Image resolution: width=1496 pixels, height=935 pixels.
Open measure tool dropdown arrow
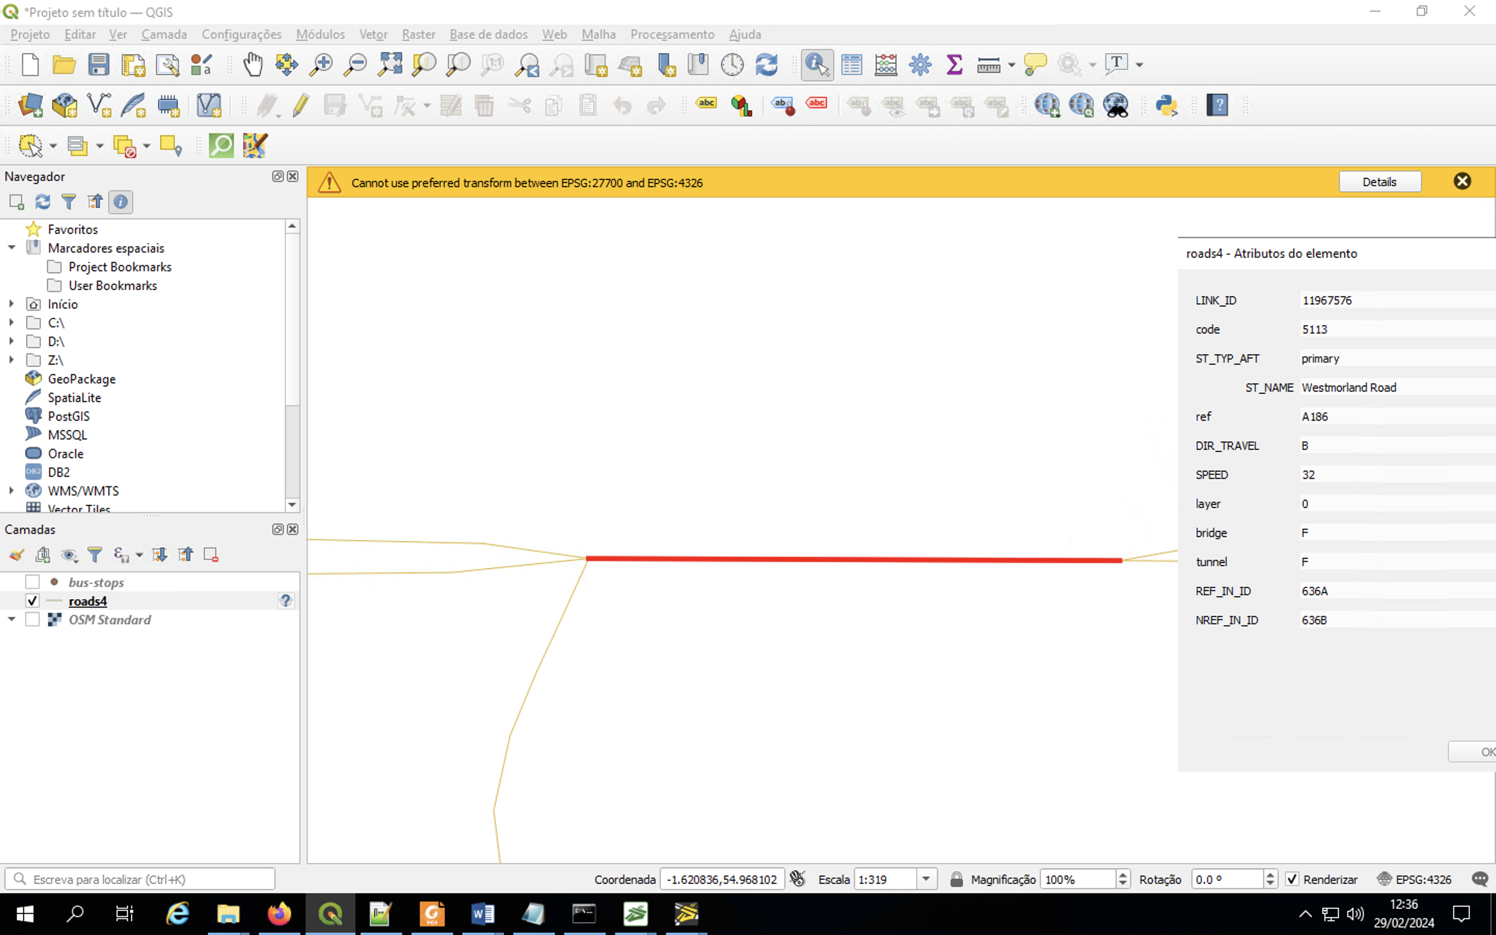1011,64
